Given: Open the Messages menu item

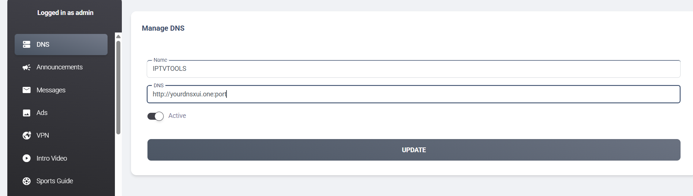Looking at the screenshot, I should point(61,90).
